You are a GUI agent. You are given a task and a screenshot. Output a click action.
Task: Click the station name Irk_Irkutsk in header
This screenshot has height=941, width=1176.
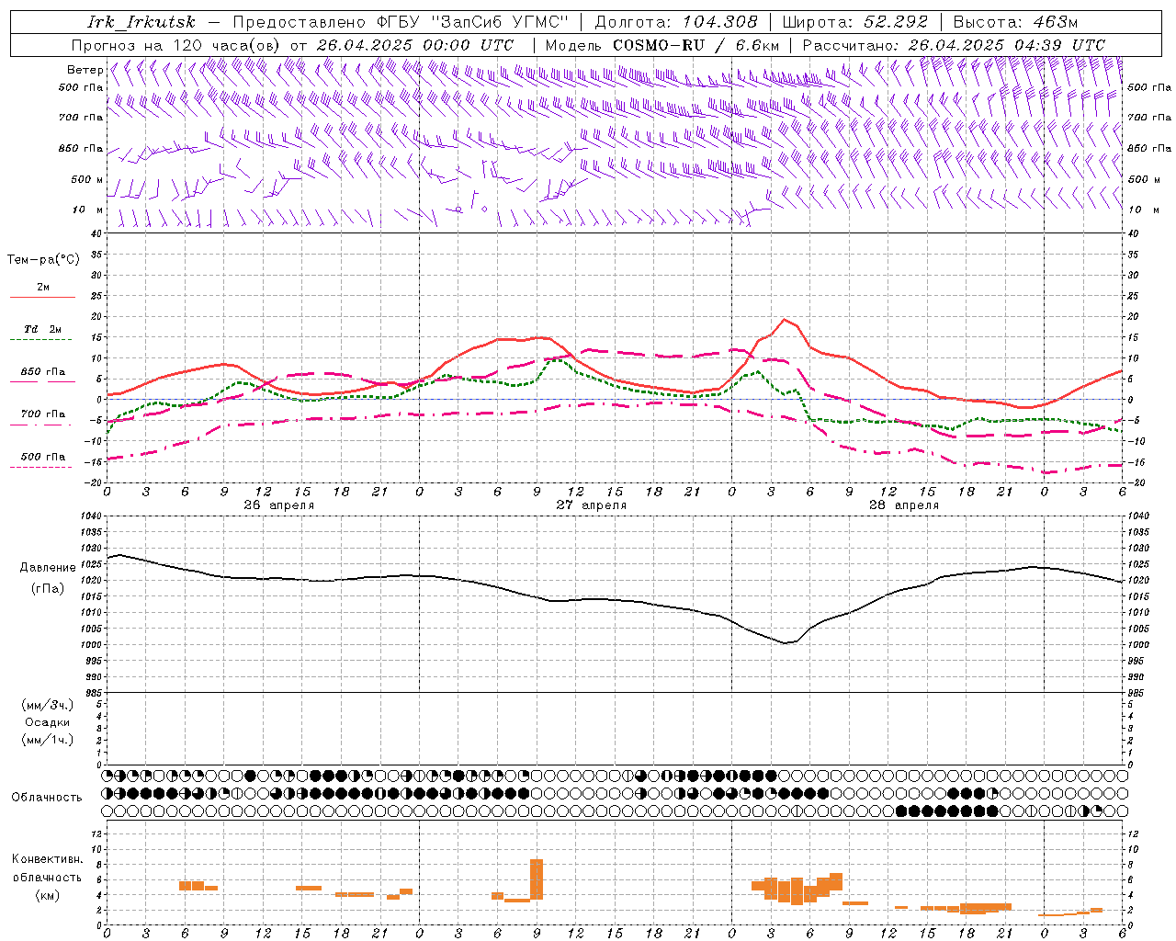(x=141, y=22)
